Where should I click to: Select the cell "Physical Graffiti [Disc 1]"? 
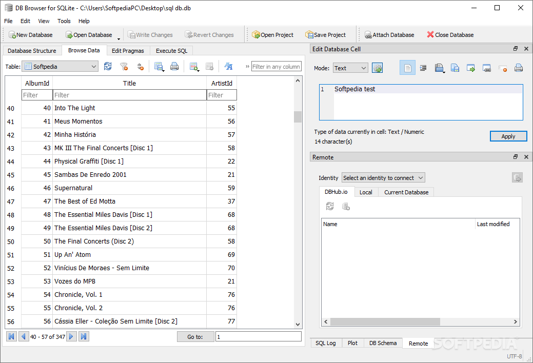pyautogui.click(x=129, y=161)
